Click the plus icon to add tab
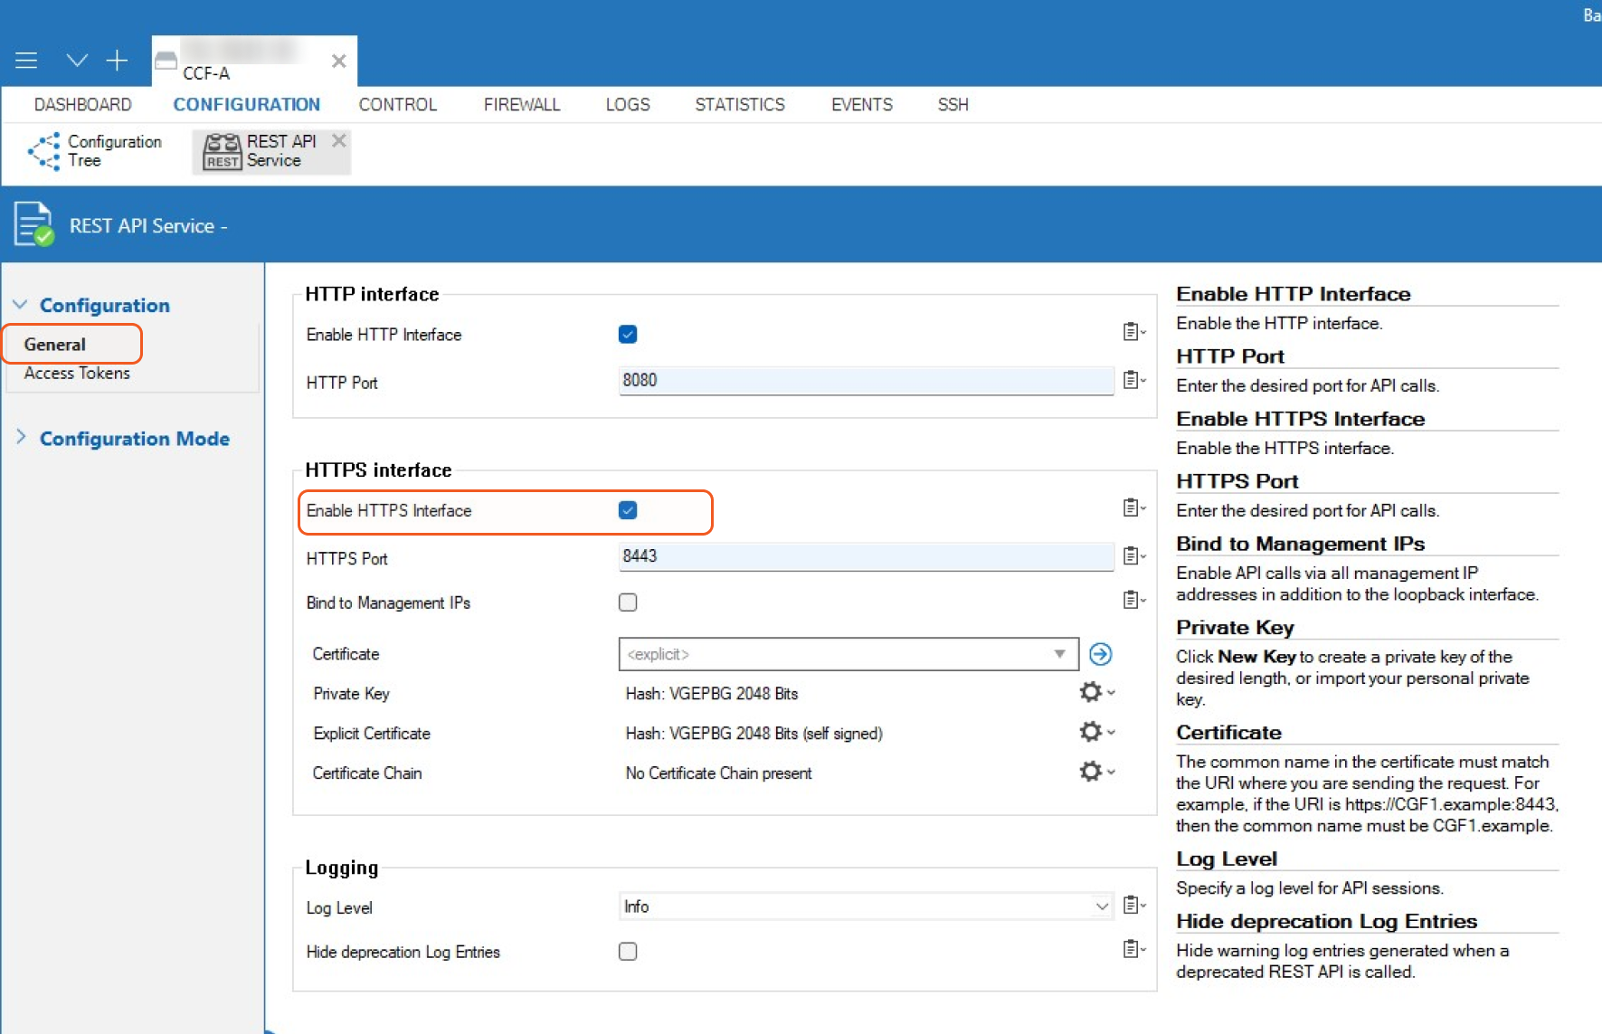The width and height of the screenshot is (1602, 1034). coord(117,61)
